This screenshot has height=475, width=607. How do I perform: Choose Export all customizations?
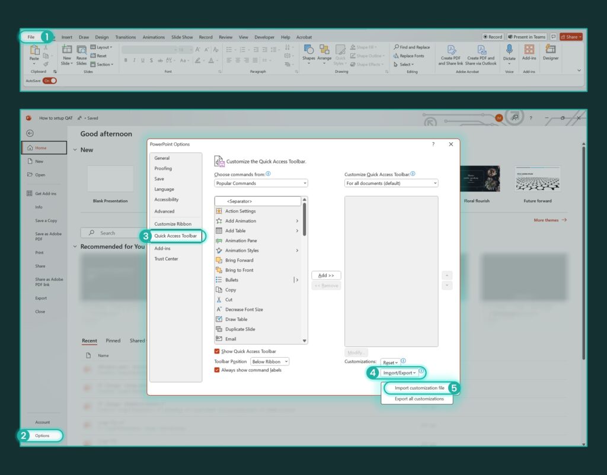419,399
